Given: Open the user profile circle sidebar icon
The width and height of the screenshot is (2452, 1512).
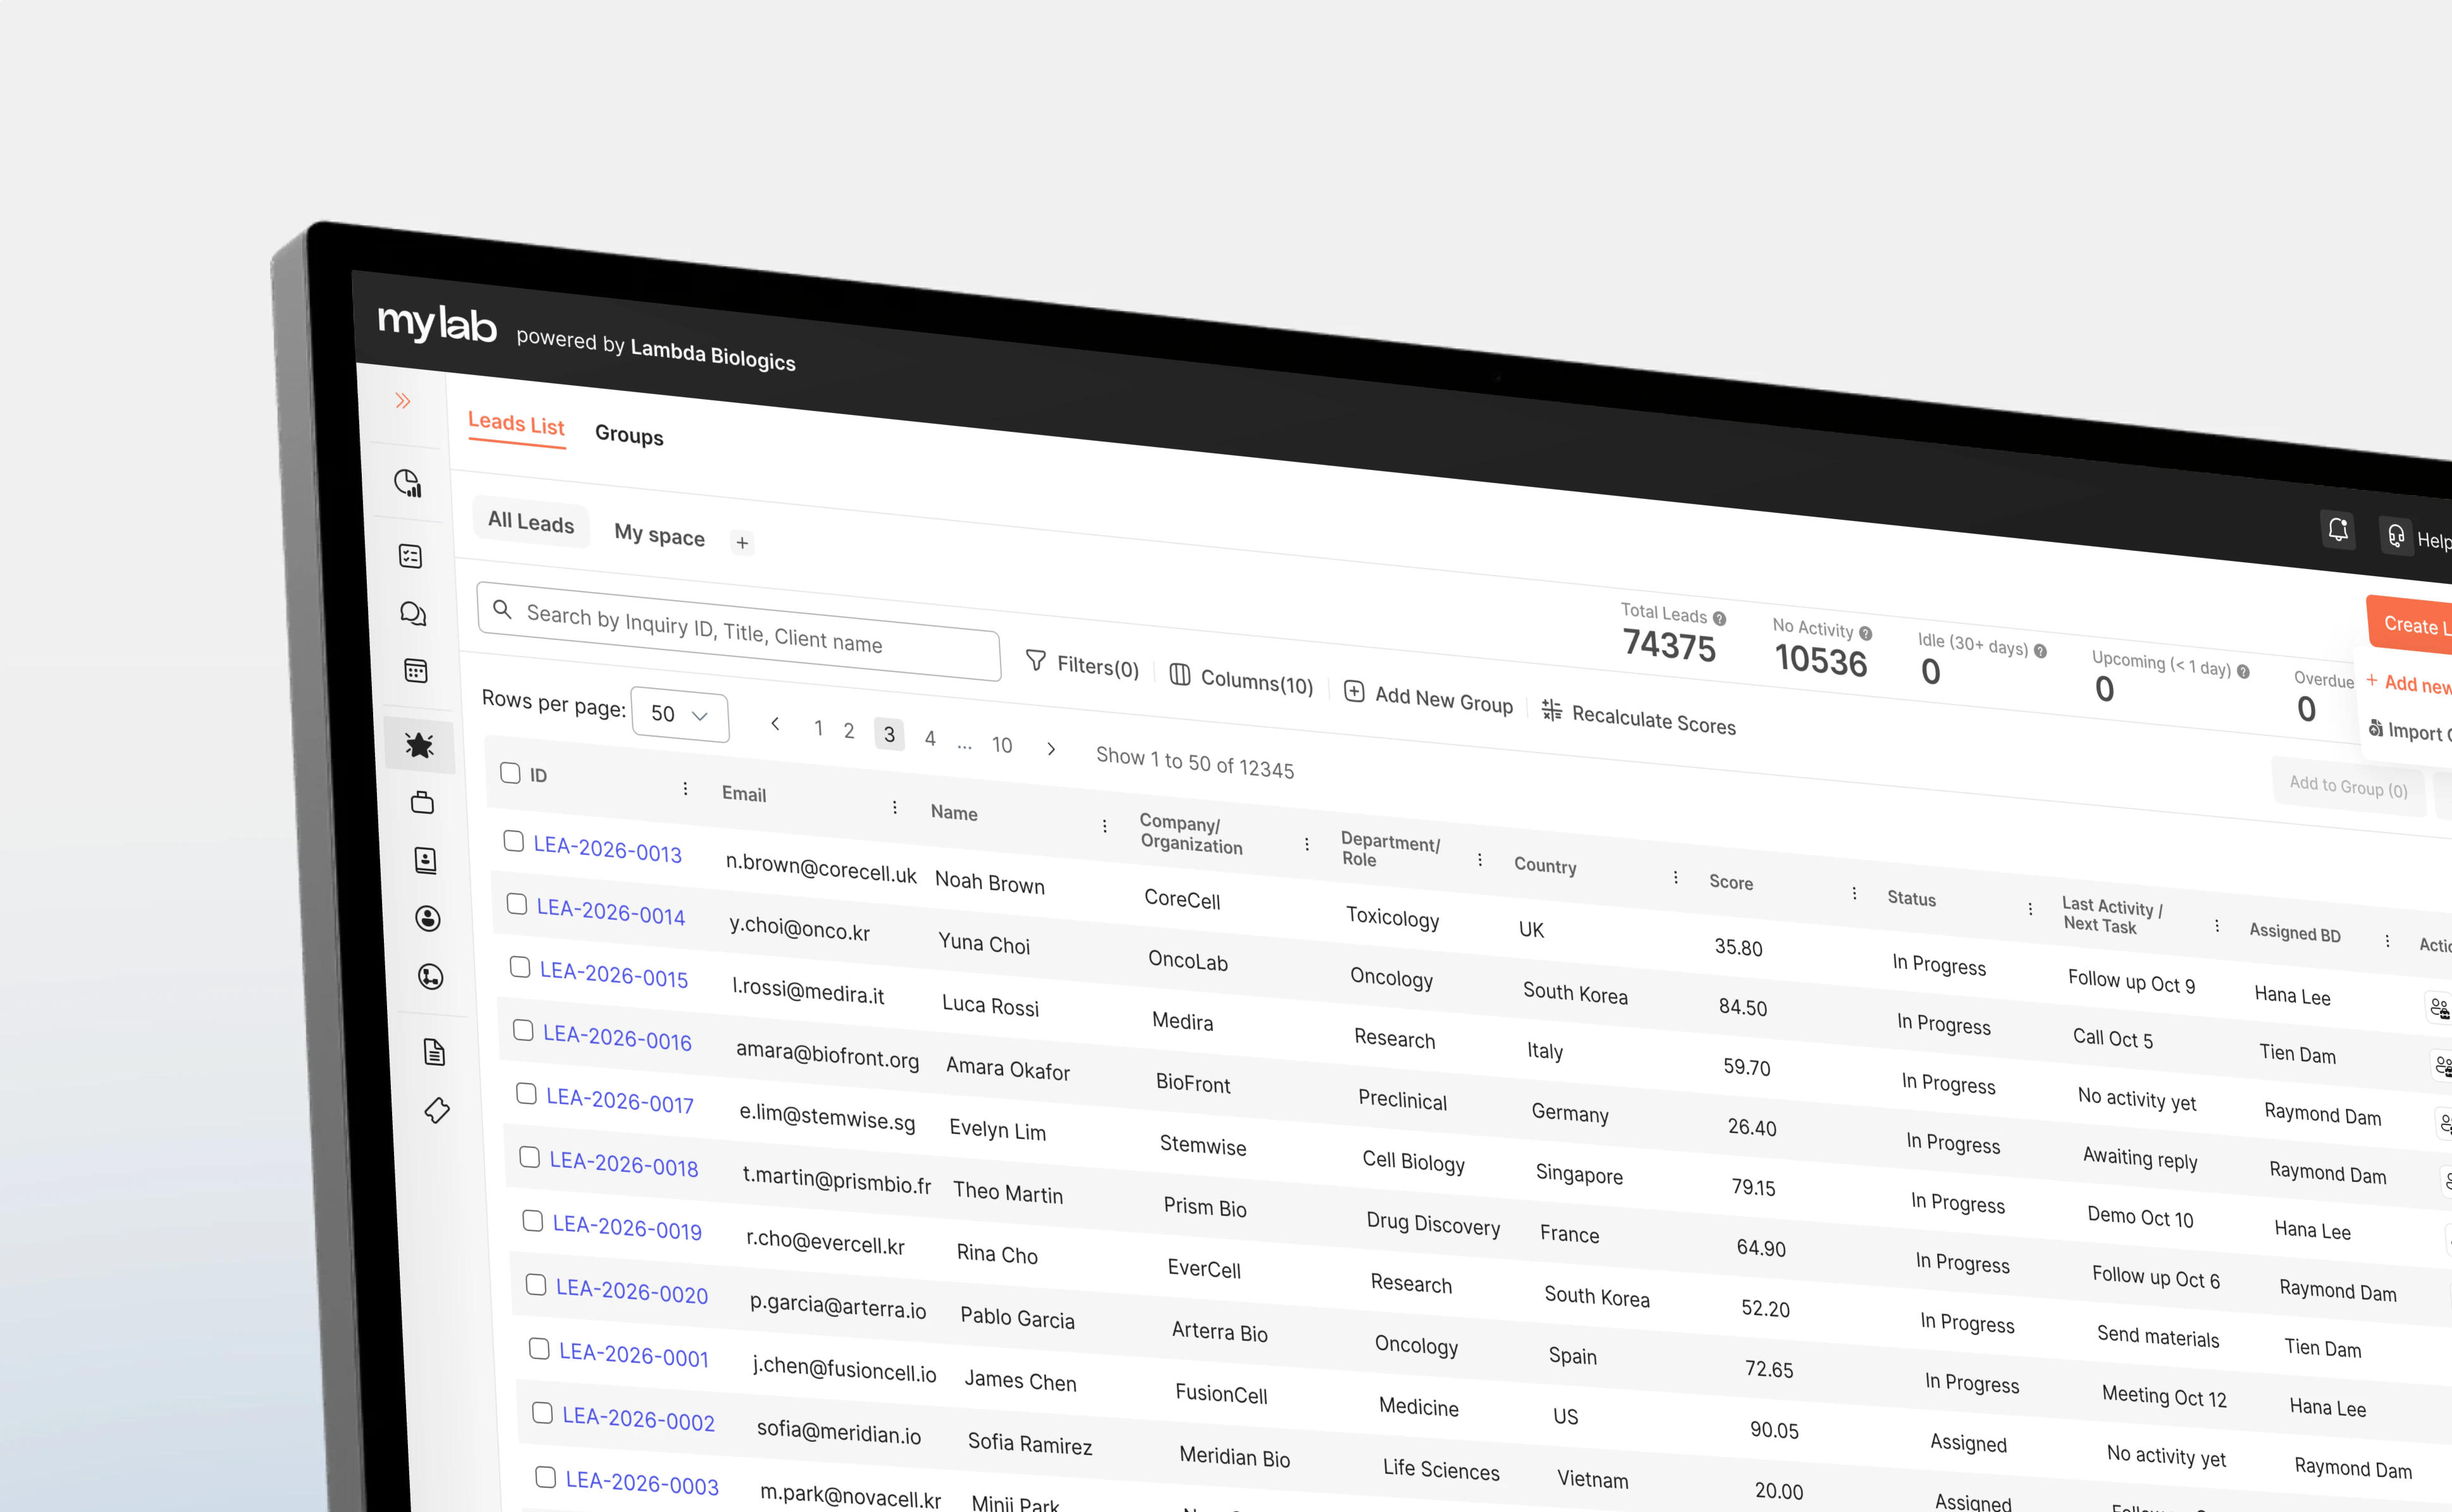Looking at the screenshot, I should [x=428, y=918].
